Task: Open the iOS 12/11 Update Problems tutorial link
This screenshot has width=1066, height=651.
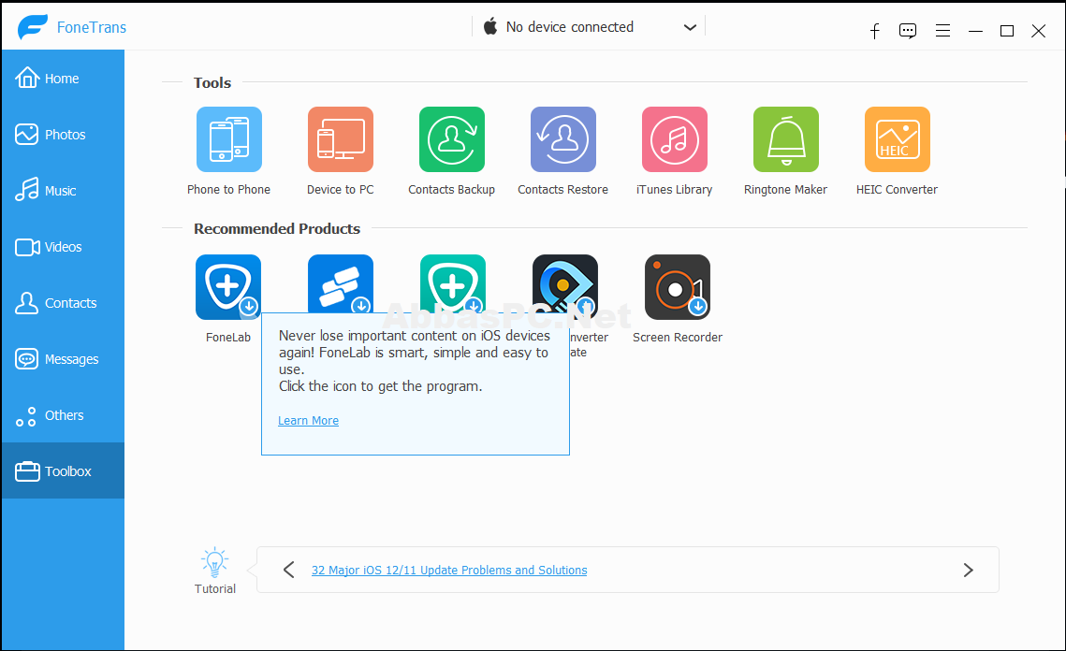Action: (x=449, y=571)
